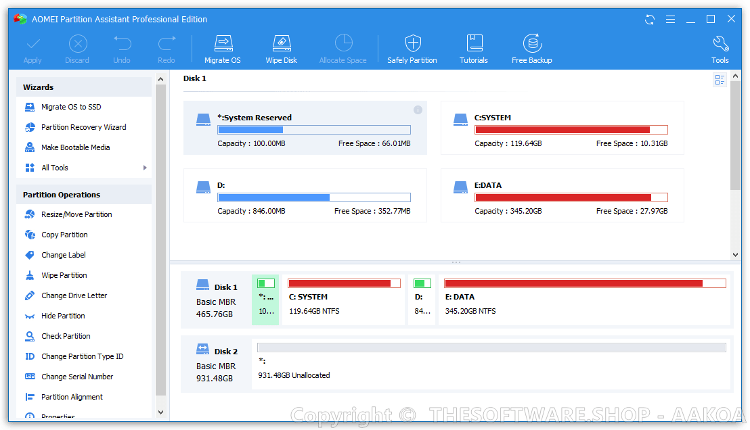Image resolution: width=750 pixels, height=430 pixels.
Task: Expand the All Tools submenu arrow
Action: coord(145,168)
